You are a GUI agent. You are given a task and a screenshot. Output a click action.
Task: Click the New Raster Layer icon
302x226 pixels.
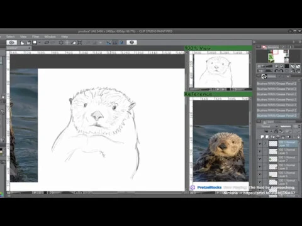(x=262, y=137)
